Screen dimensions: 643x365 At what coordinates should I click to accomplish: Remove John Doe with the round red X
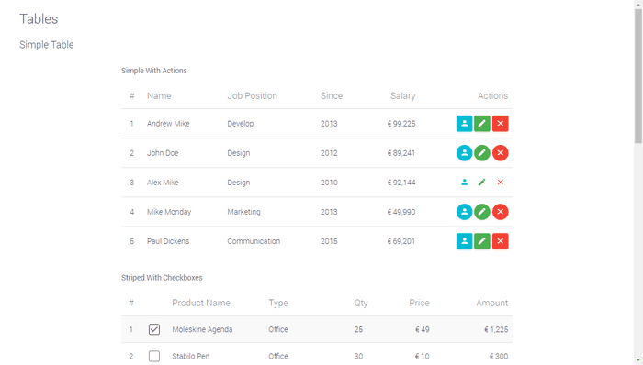501,153
